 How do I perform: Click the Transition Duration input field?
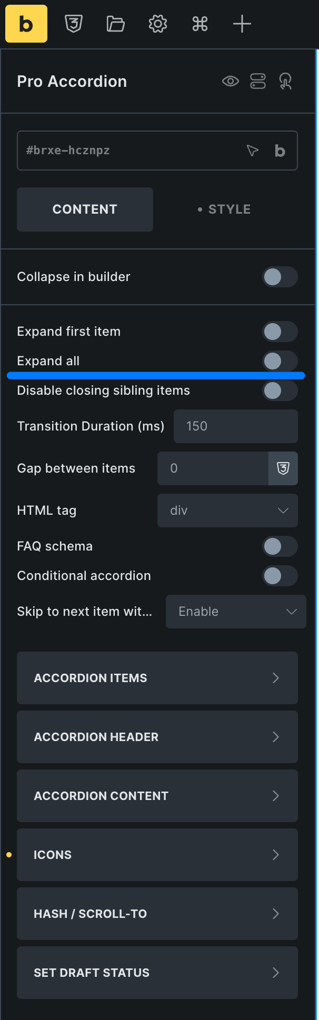[x=236, y=426]
